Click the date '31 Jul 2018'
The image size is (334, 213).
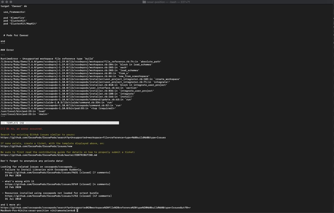click(13, 199)
